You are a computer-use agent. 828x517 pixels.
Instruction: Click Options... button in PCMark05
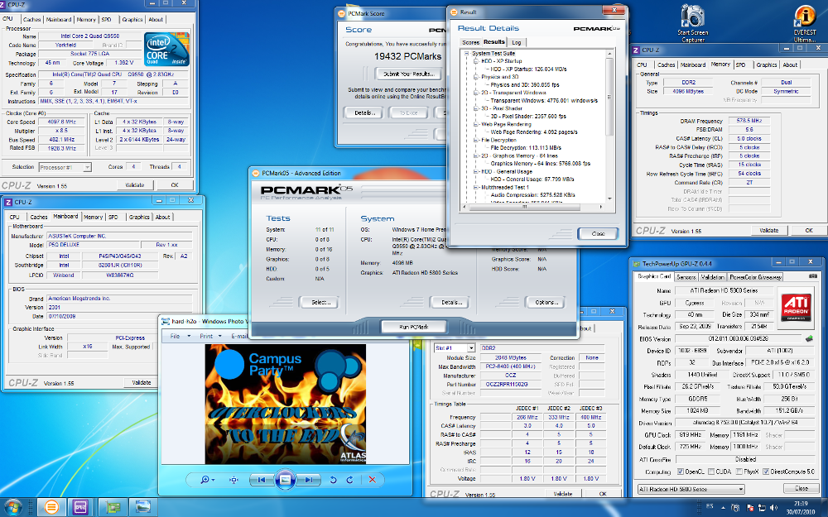click(x=546, y=302)
